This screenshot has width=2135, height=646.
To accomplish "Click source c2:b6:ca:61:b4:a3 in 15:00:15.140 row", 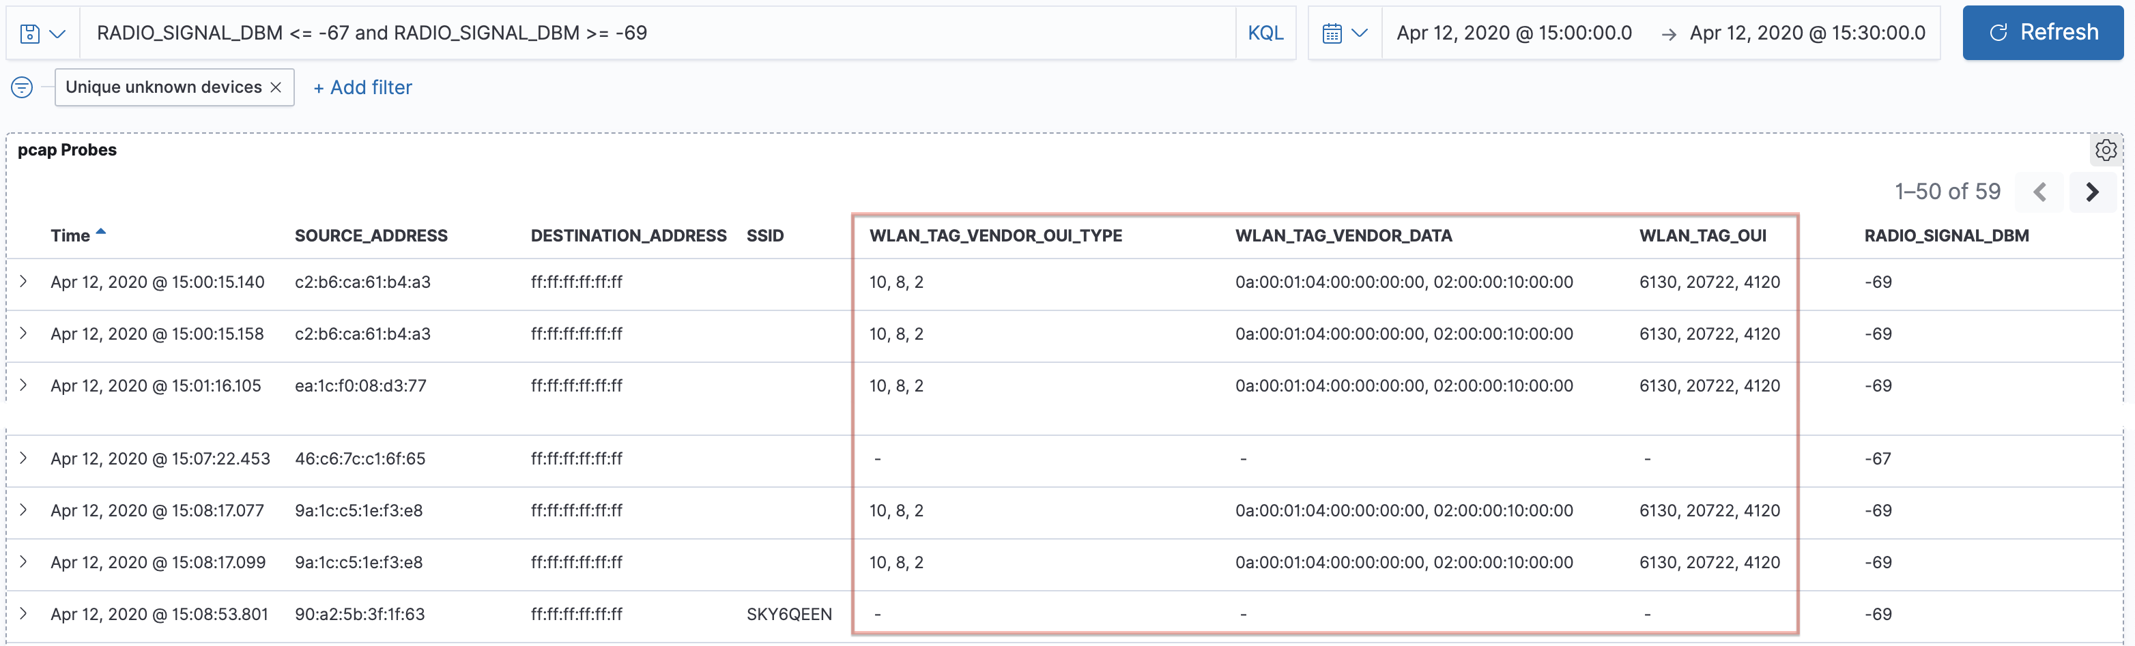I will pyautogui.click(x=363, y=282).
